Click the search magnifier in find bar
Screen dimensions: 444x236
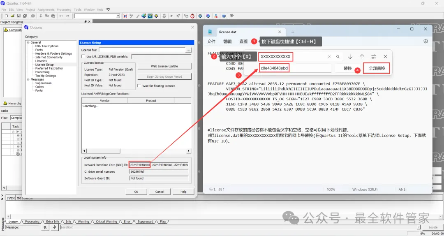tap(338, 57)
